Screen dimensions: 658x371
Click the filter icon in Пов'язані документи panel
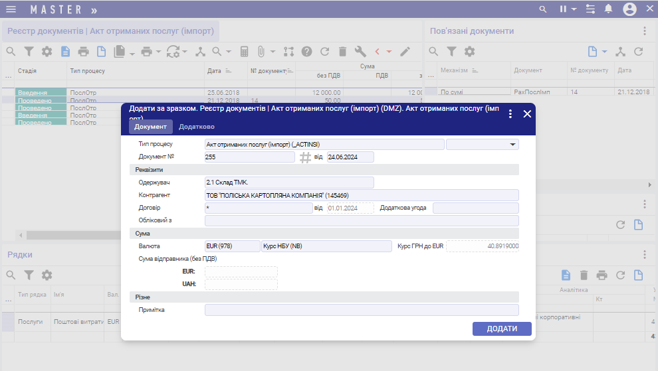[451, 52]
